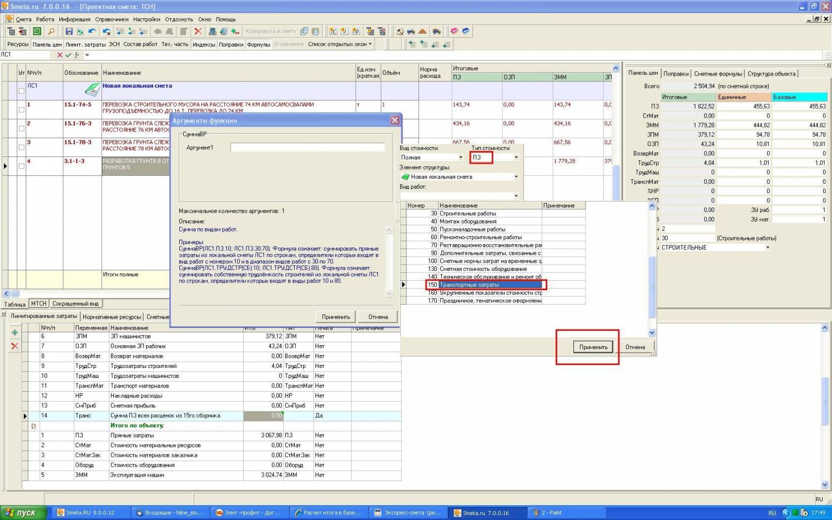
Task: Click the magnifying glass search toolbar icon
Action: [x=51, y=32]
